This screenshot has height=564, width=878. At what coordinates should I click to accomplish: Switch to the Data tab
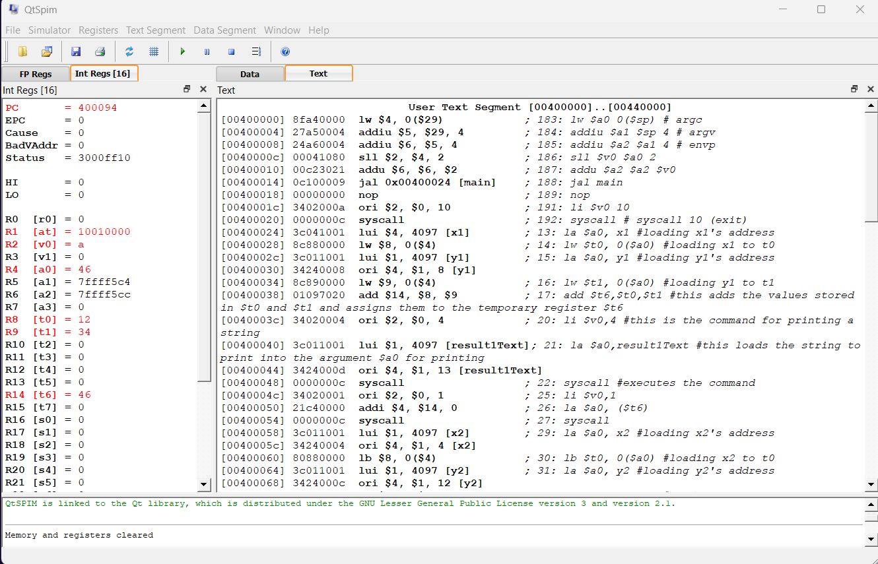pyautogui.click(x=250, y=73)
